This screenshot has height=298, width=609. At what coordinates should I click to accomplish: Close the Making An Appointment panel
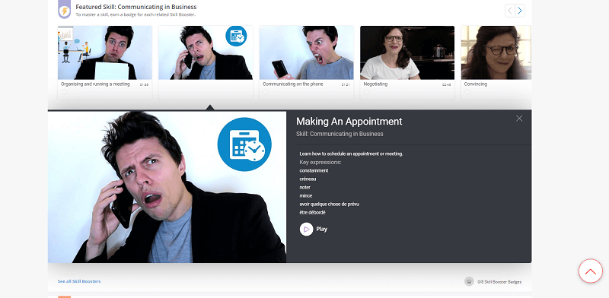519,119
